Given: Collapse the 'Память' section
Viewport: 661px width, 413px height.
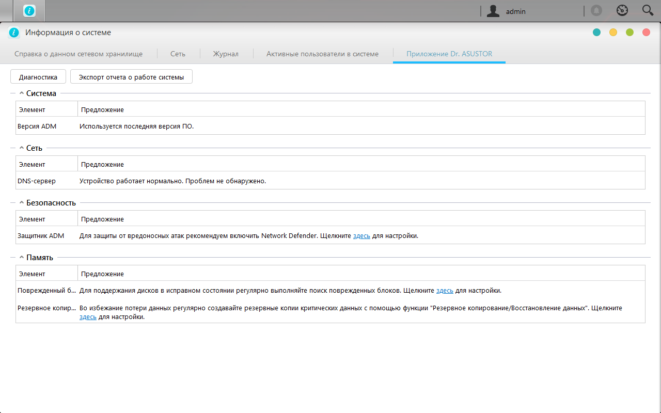Looking at the screenshot, I should (x=22, y=258).
